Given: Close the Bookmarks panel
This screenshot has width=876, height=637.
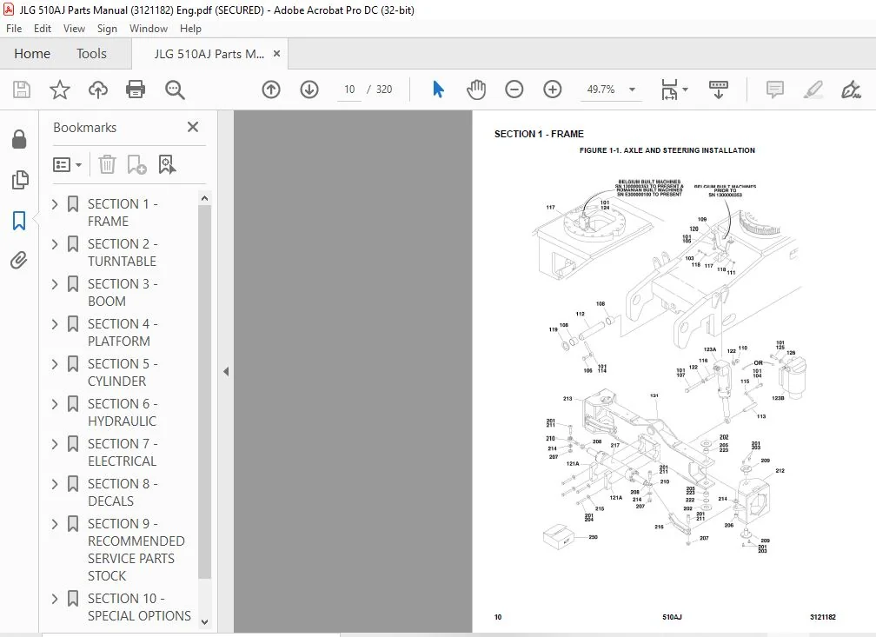Looking at the screenshot, I should point(193,127).
